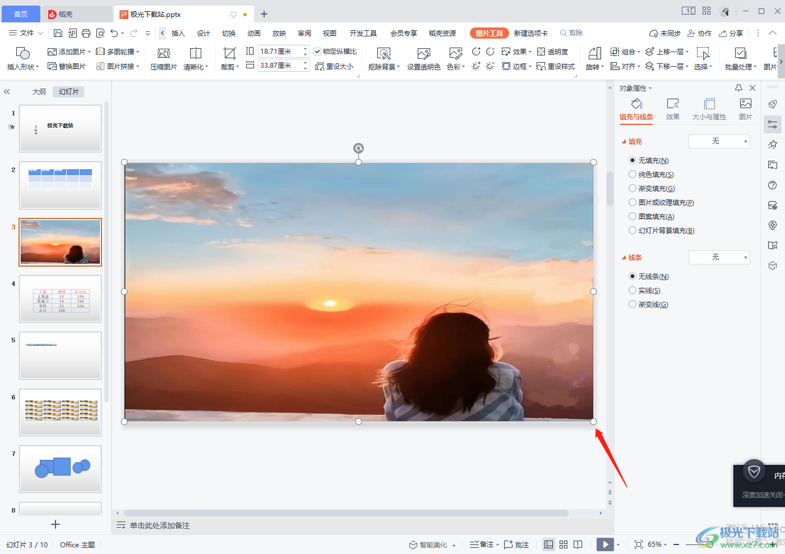Expand the Bring Forward (上移一层) dropdown
785x554 pixels.
687,52
